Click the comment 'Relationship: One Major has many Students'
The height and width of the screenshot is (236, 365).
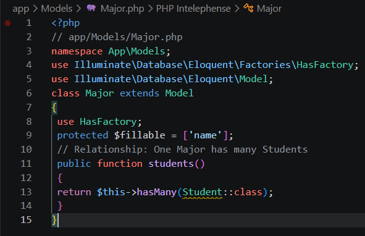click(191, 150)
